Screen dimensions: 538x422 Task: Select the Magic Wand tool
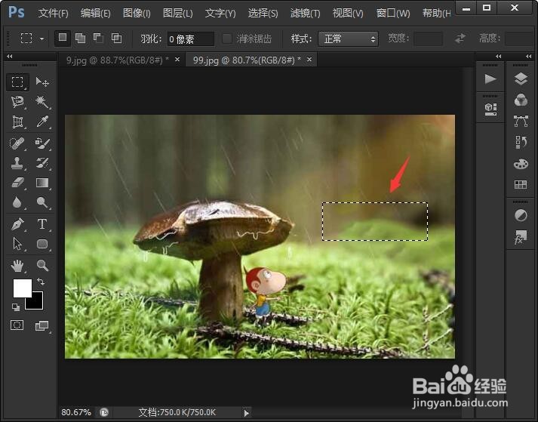click(42, 102)
